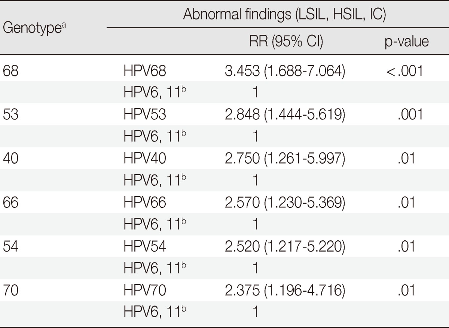This screenshot has width=449, height=328.
Task: Select the HPV68 row label
Action: tap(145, 71)
